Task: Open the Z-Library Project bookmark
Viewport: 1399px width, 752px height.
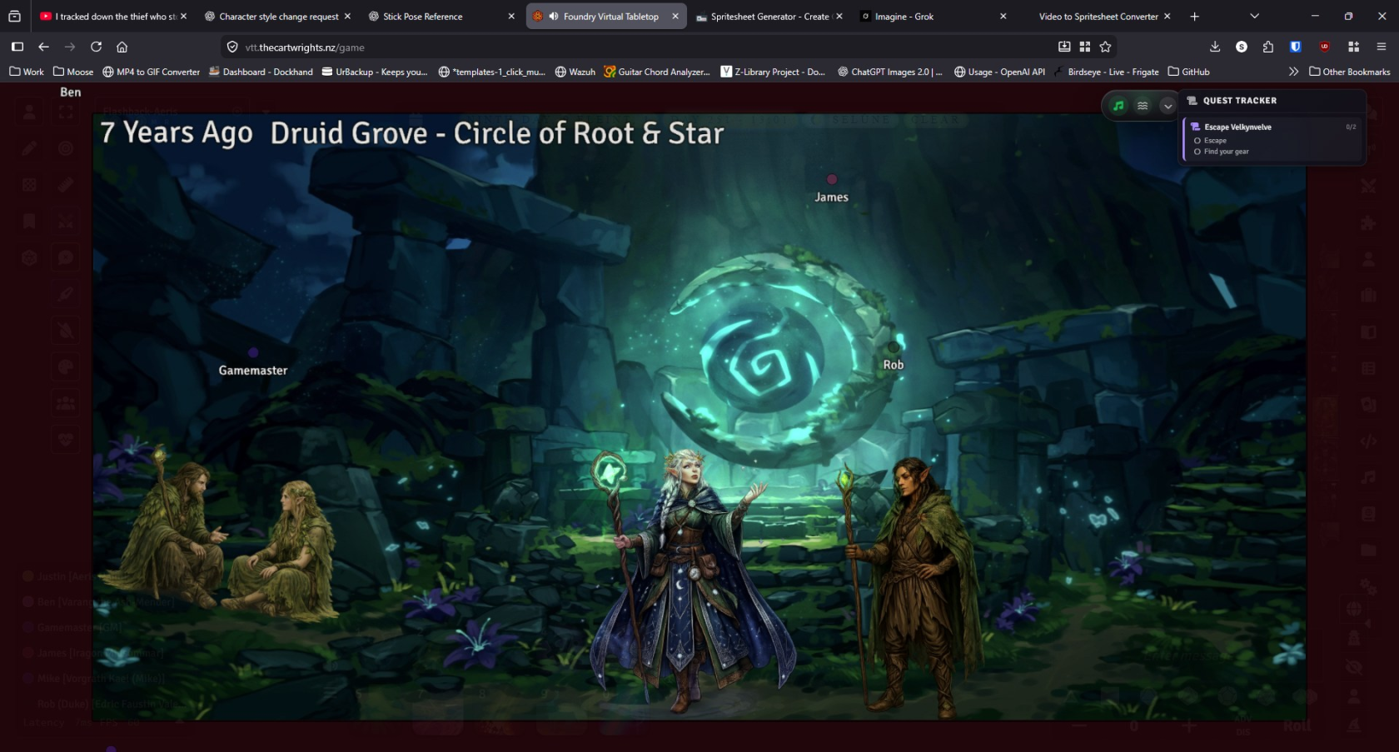Action: 773,72
